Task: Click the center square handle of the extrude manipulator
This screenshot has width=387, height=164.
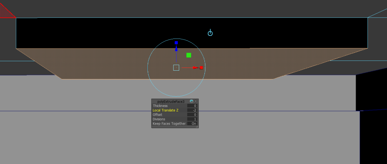Action: pos(176,68)
